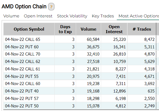Click trades count 5,629

pyautogui.click(x=149, y=62)
